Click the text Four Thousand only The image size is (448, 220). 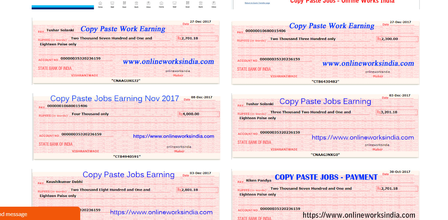(90, 114)
